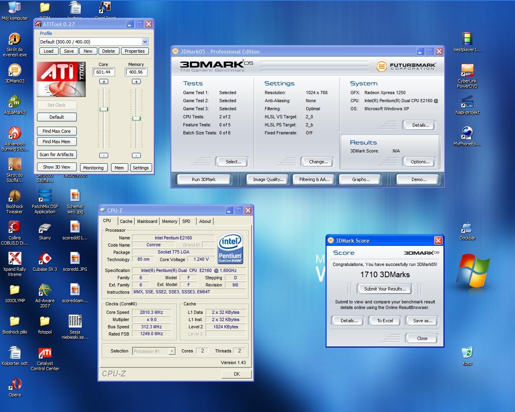The height and width of the screenshot is (412, 515).
Task: Click Load profile button in ATITool
Action: tap(48, 51)
